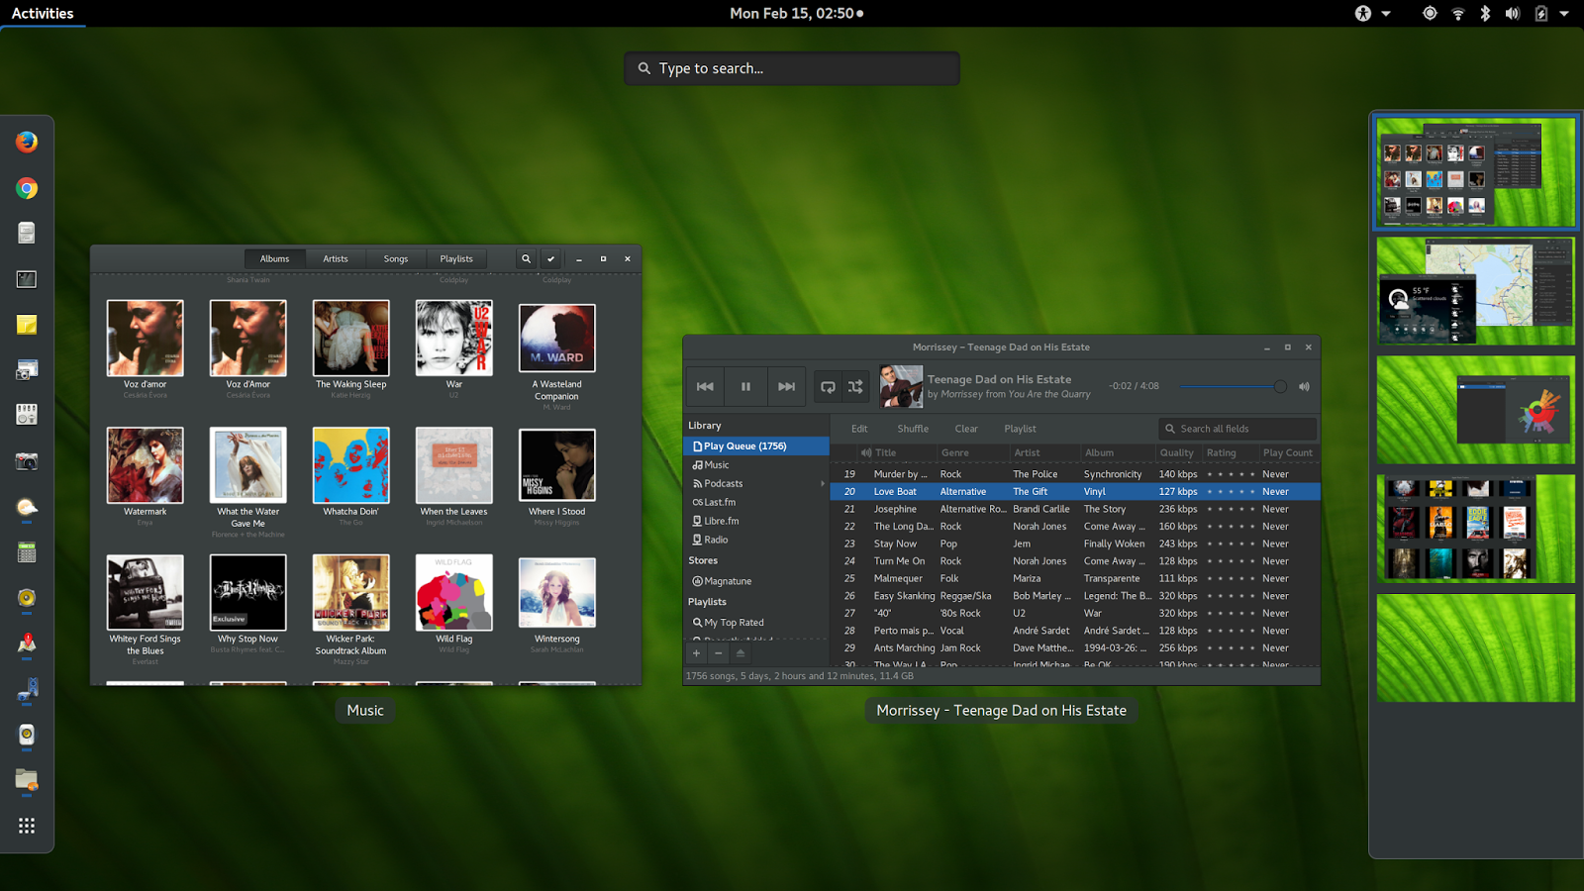The height and width of the screenshot is (891, 1584).
Task: Open the Files cabinet icon in dock
Action: coord(27,233)
